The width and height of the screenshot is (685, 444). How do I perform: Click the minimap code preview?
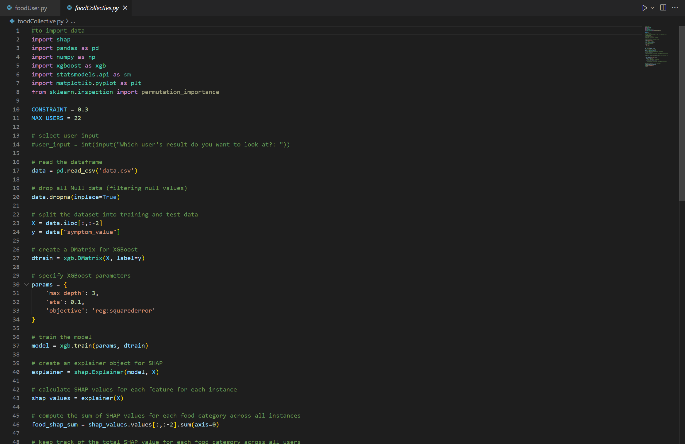[656, 46]
